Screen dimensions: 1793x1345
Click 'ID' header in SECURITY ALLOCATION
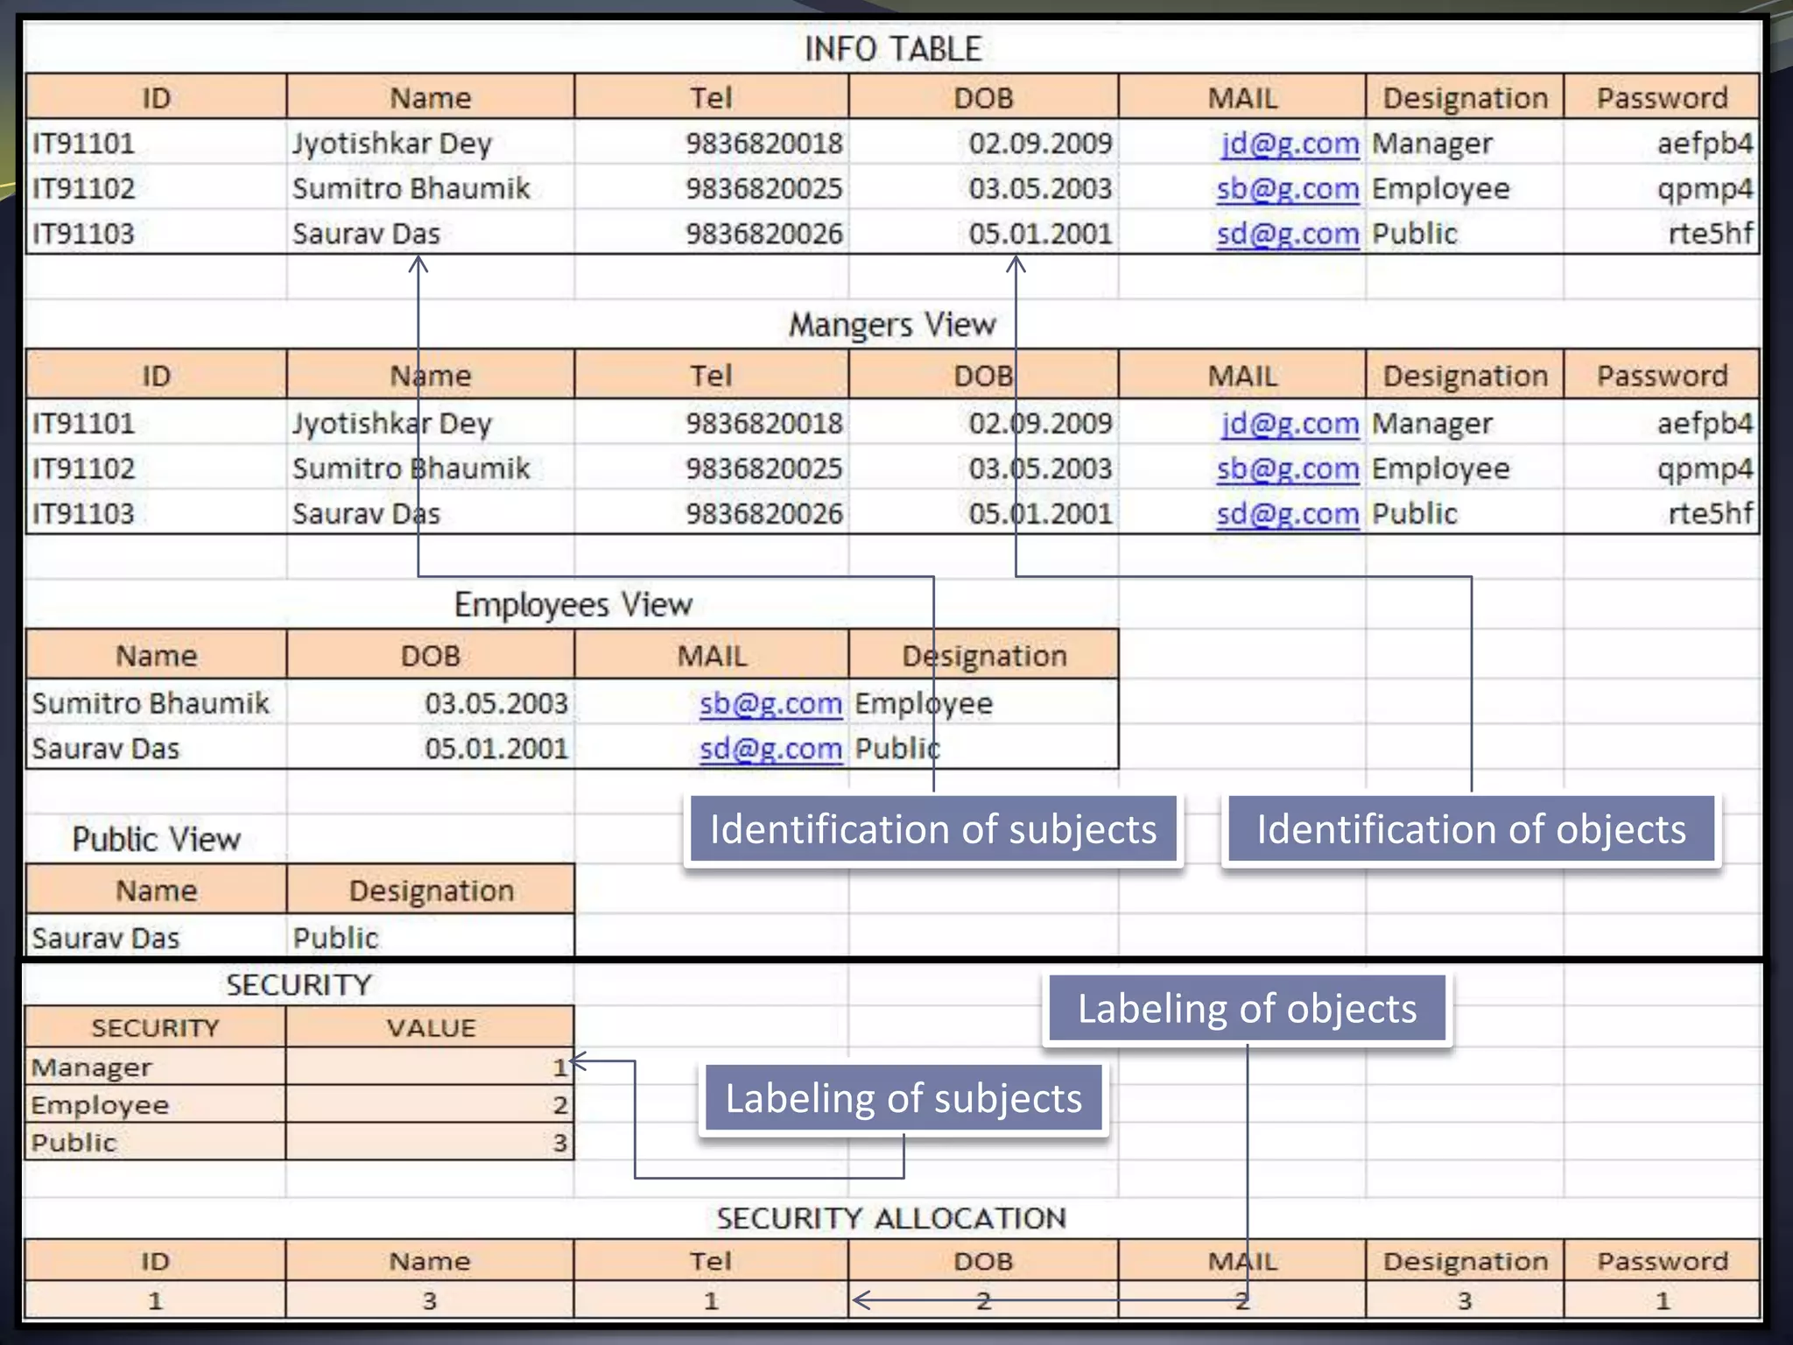pyautogui.click(x=155, y=1261)
